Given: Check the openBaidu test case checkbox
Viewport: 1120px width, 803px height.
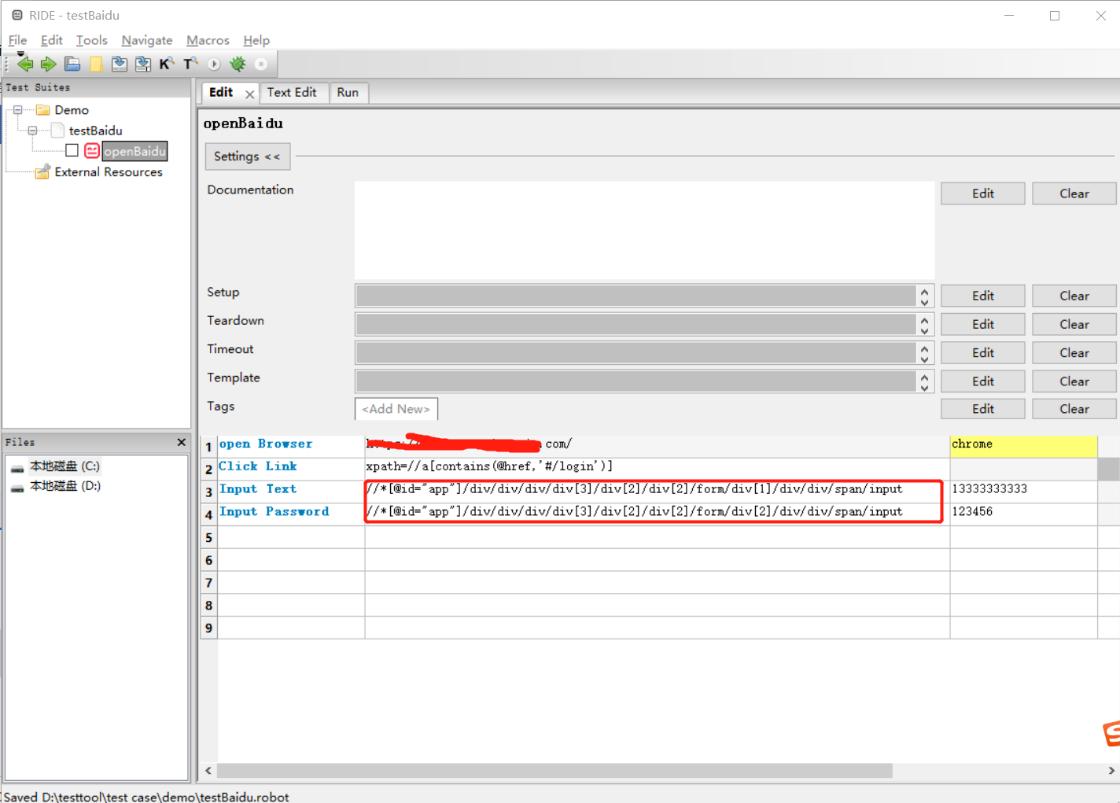Looking at the screenshot, I should click(72, 150).
